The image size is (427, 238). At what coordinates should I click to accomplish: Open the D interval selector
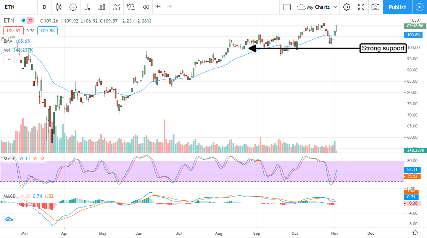pos(44,7)
